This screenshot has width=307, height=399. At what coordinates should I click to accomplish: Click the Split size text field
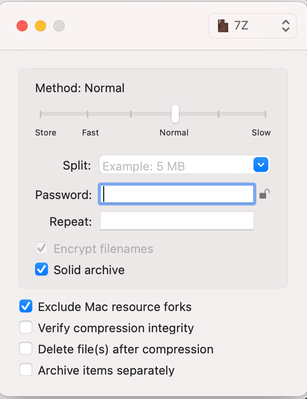[x=175, y=164]
